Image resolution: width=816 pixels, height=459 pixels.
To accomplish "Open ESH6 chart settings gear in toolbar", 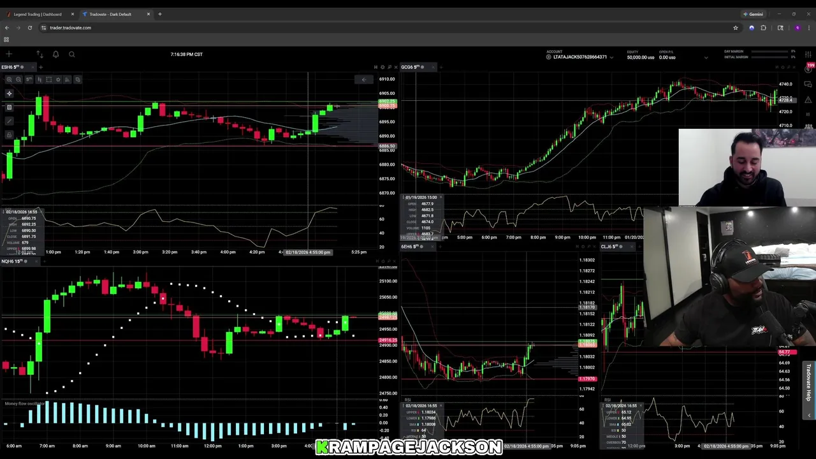I will (x=58, y=79).
